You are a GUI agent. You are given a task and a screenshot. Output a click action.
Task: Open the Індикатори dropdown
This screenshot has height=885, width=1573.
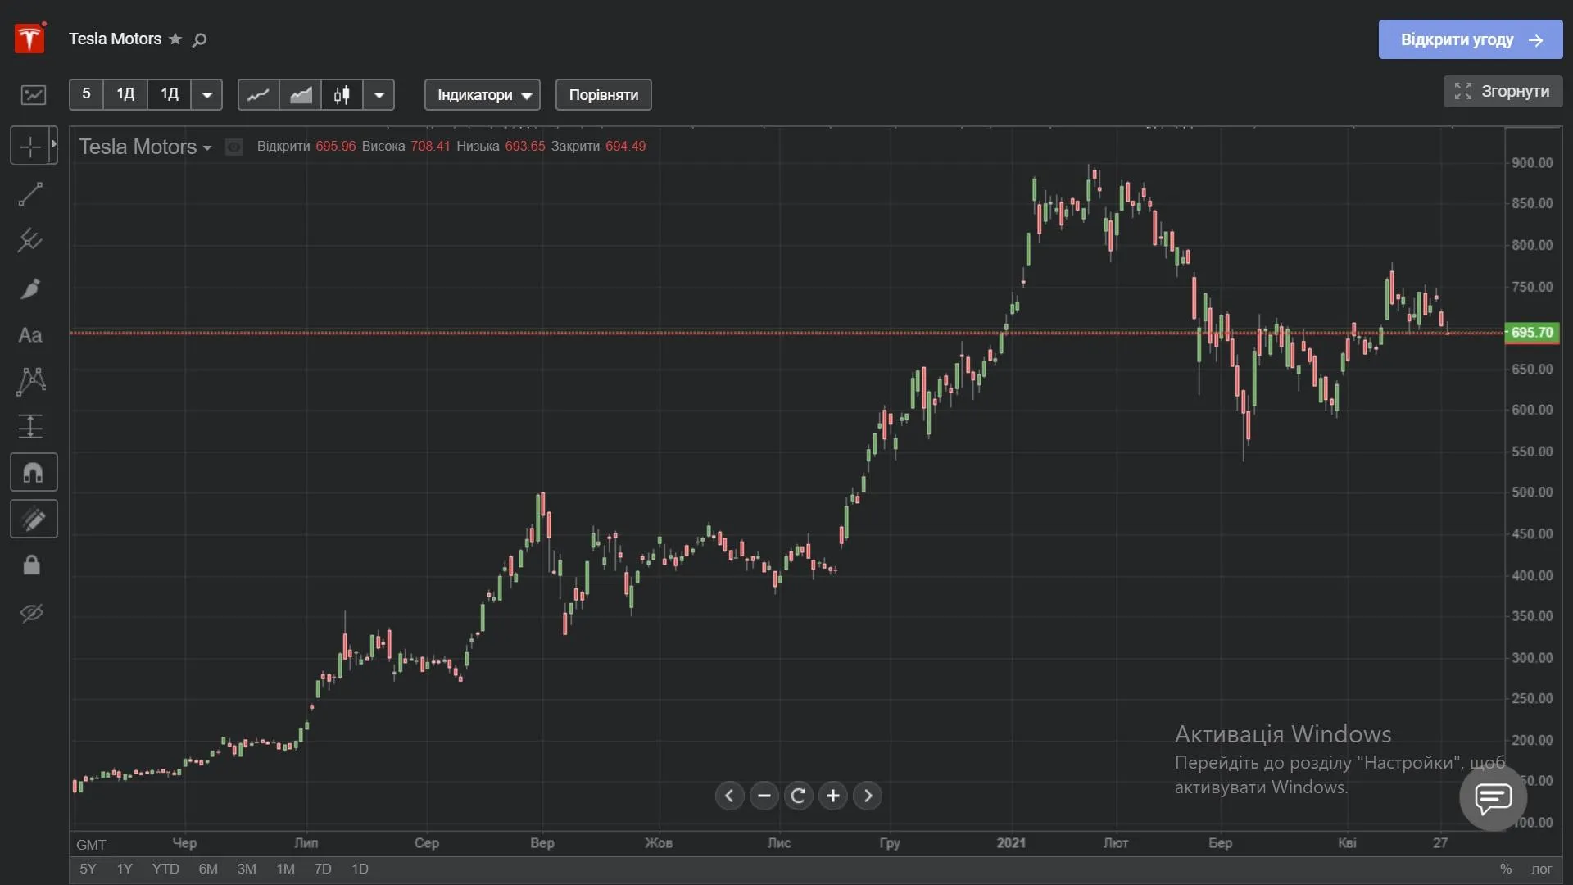pos(483,95)
